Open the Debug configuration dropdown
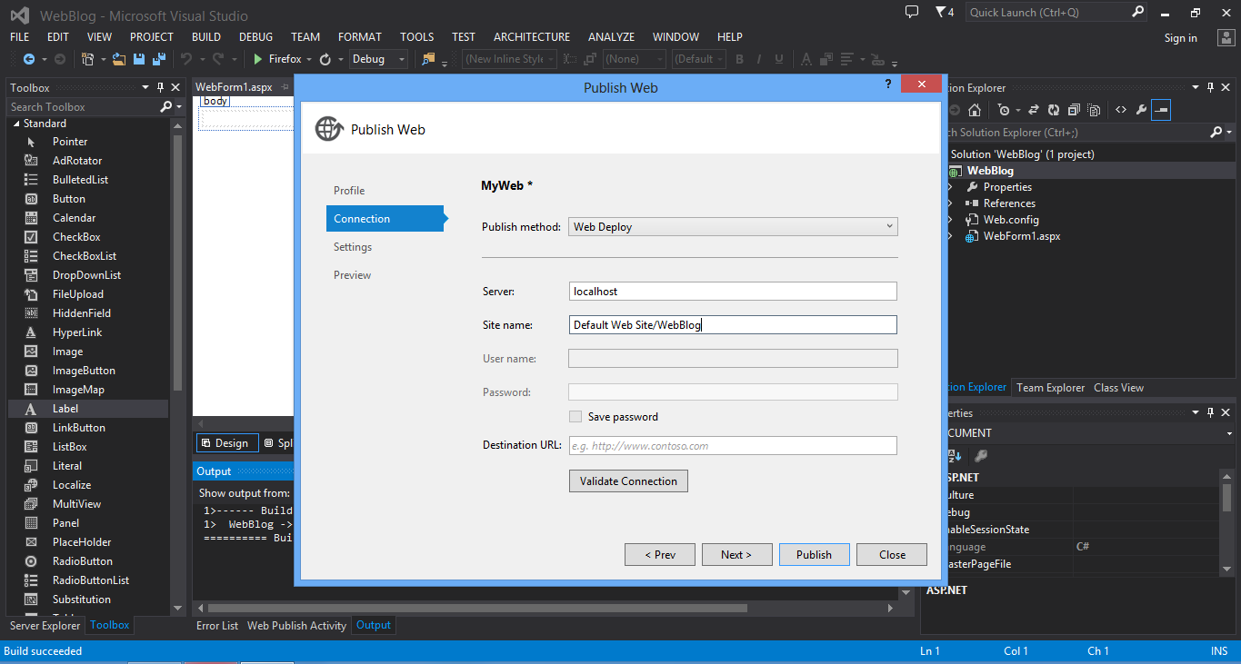 378,59
